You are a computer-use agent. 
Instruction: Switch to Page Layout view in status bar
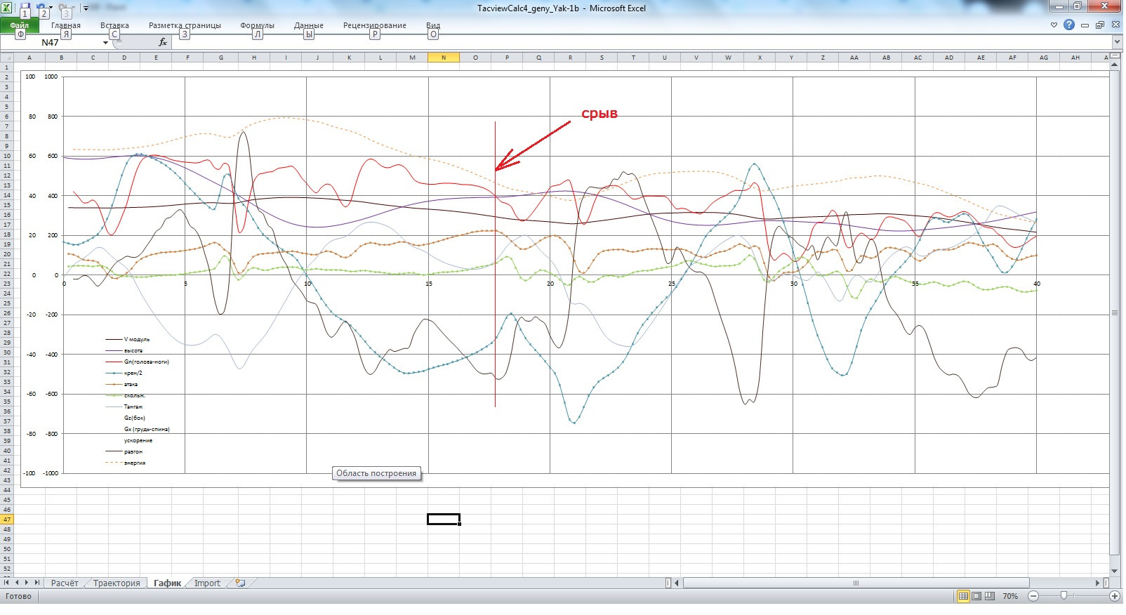[x=976, y=596]
